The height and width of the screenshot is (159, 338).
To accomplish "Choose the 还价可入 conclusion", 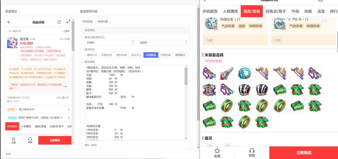I will 136,55.
